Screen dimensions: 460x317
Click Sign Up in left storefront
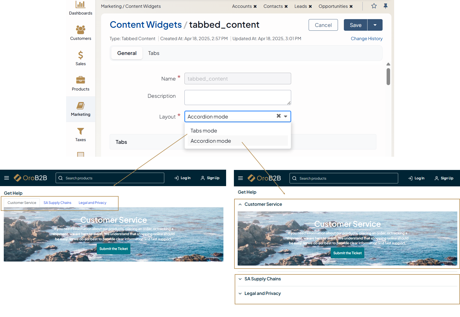pos(210,178)
